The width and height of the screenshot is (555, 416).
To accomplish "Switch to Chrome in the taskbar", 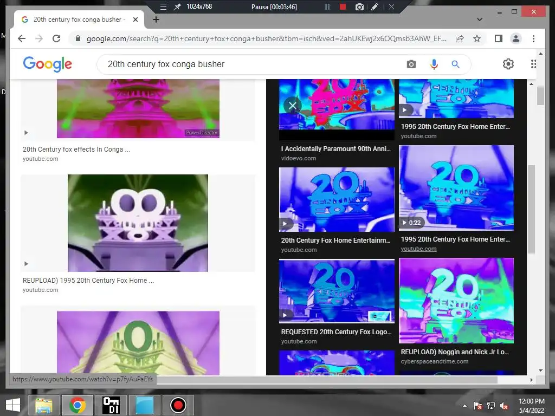I will click(x=77, y=405).
